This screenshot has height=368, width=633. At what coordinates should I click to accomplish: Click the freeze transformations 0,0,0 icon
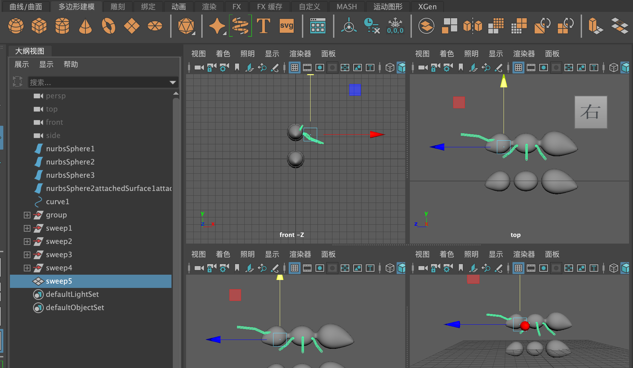395,26
